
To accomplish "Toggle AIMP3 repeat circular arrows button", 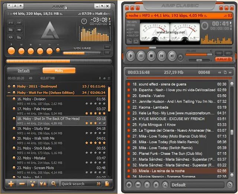I will point(11,37).
